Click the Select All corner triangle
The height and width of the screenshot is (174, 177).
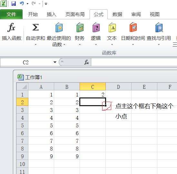22,87
